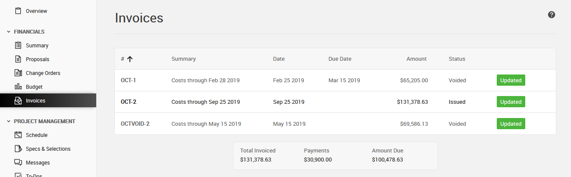Click the $65,205.00 amount
This screenshot has height=177, width=571.
coord(414,80)
